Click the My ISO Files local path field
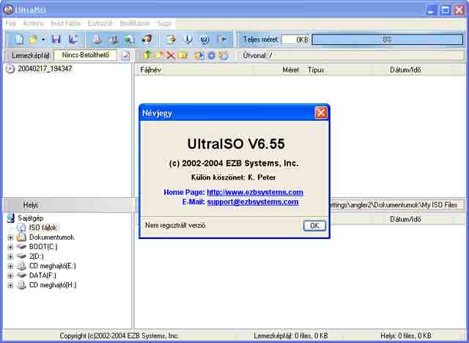The width and height of the screenshot is (469, 343). (396, 205)
